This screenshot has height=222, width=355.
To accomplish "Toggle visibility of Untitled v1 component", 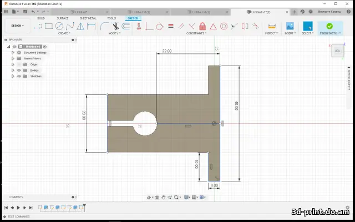I will [x=15, y=47].
